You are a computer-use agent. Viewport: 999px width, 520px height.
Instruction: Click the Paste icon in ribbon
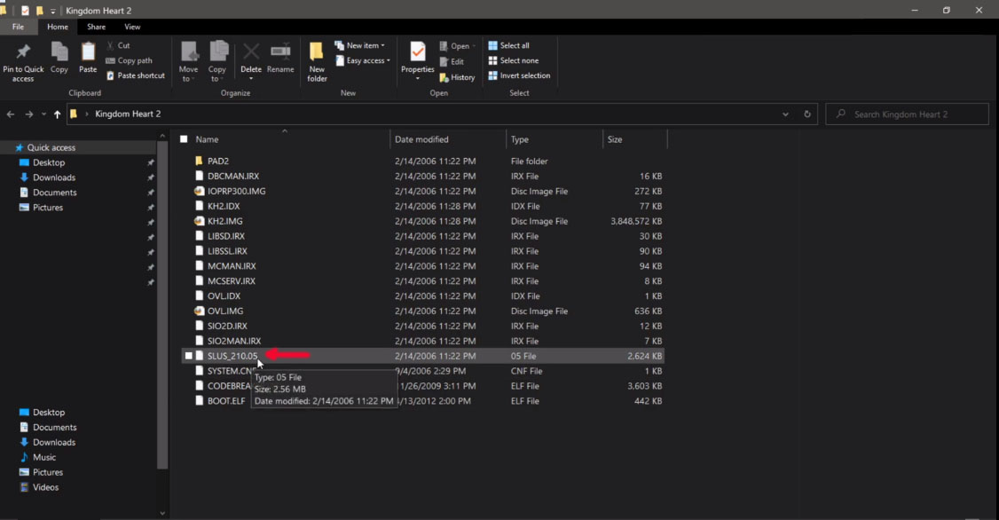88,52
